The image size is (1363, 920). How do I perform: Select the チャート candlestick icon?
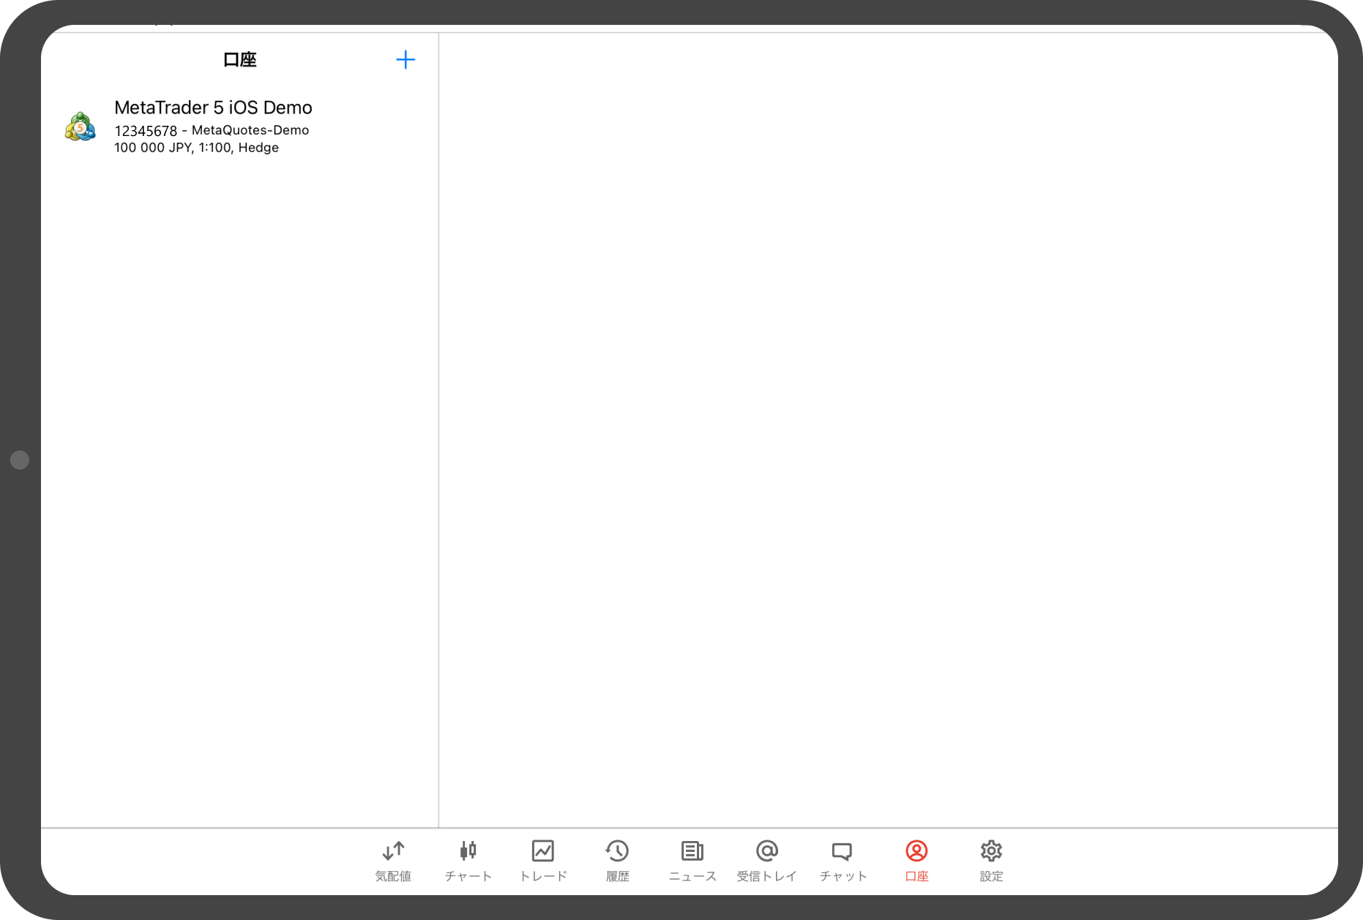tap(468, 851)
